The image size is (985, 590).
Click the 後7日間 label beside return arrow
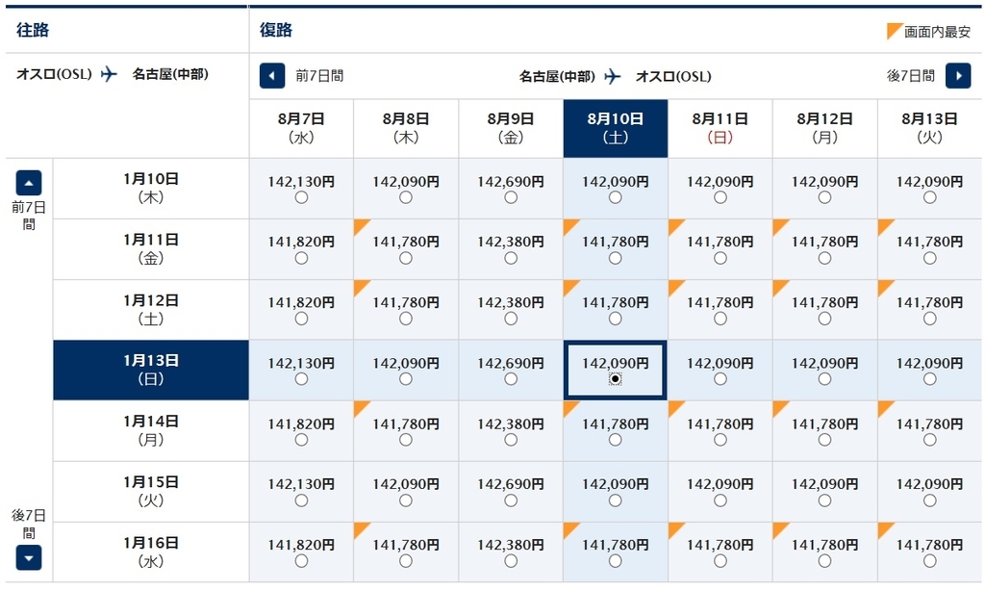point(910,76)
